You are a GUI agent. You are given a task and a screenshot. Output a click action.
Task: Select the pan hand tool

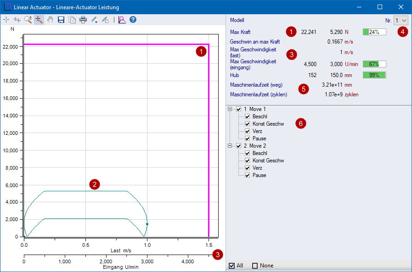(x=50, y=20)
